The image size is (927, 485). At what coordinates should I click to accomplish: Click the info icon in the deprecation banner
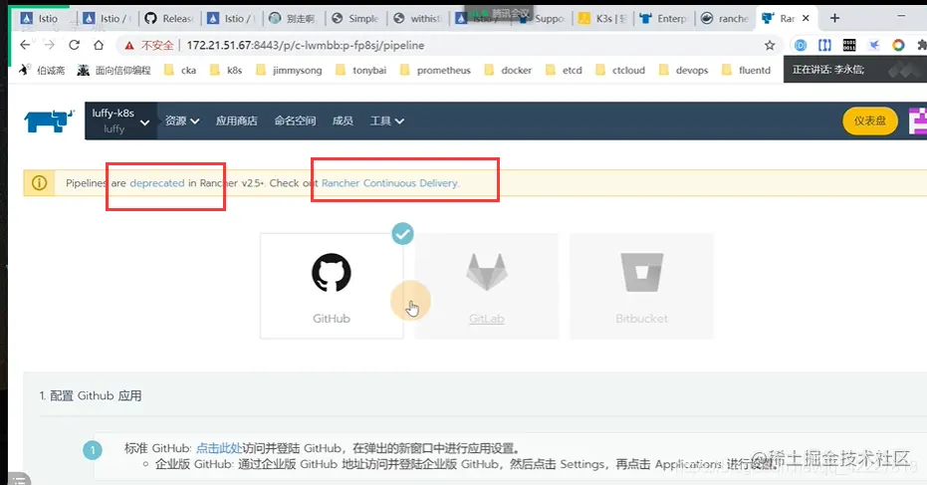39,183
